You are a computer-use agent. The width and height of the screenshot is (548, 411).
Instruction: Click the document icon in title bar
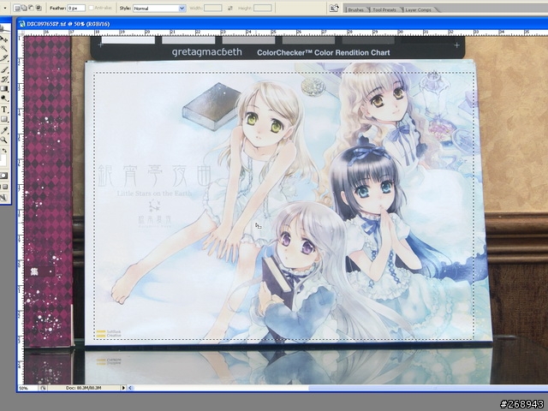coord(22,24)
